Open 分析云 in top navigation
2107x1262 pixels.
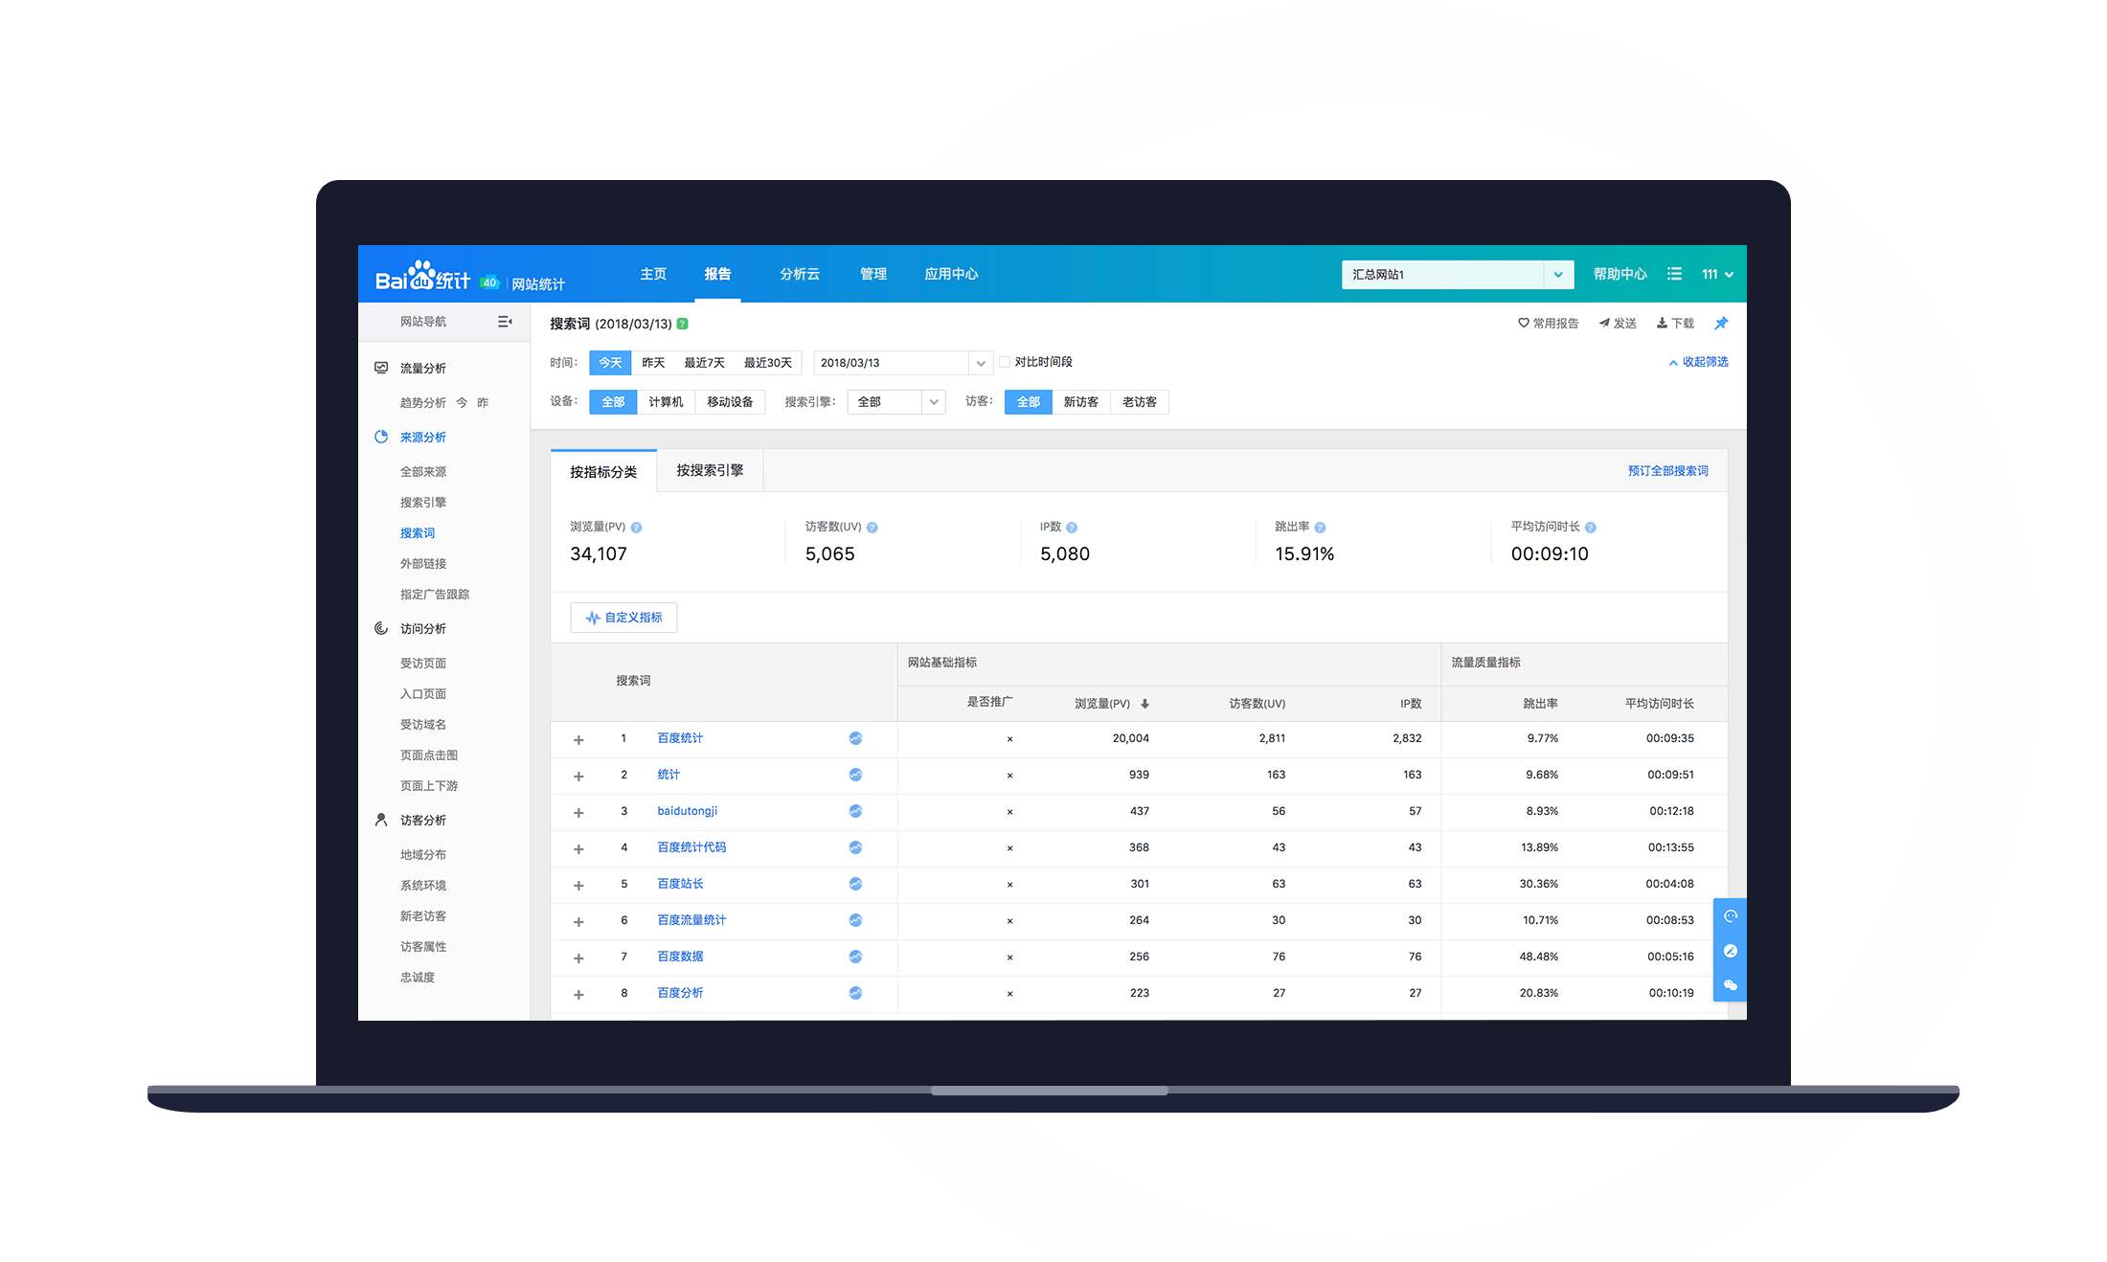(800, 274)
